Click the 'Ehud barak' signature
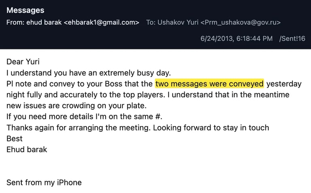 27,150
